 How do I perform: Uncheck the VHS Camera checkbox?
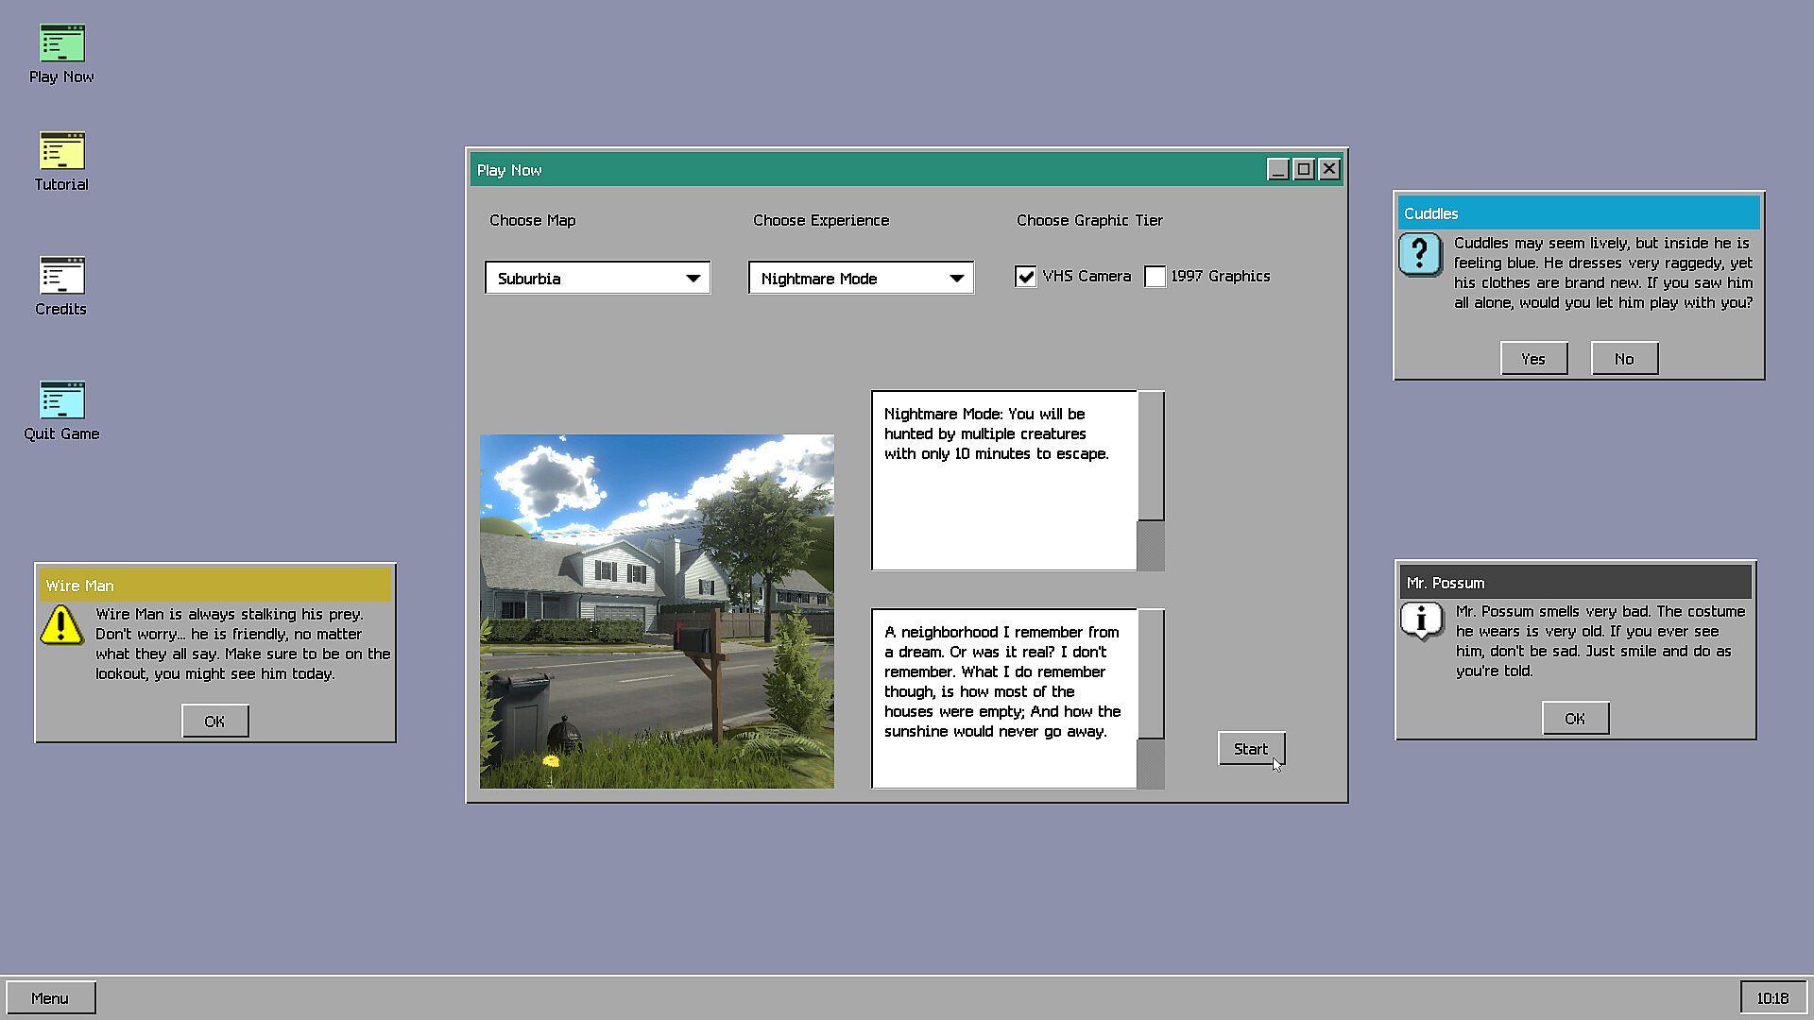click(1026, 277)
